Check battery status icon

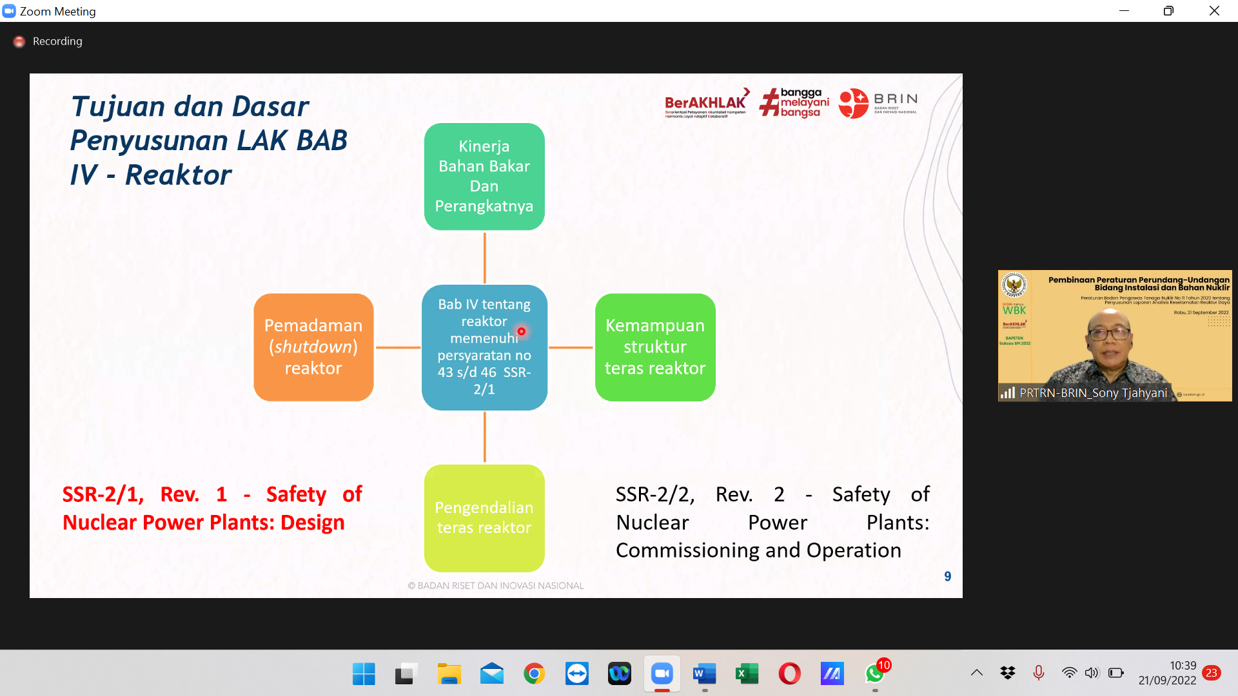click(1115, 673)
